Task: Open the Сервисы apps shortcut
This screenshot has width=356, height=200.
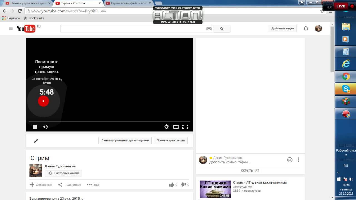Action: click(11, 18)
